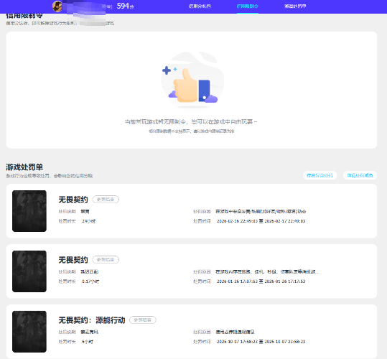Expand the truncated reason ending with ellipsis
The image size is (387, 359).
pos(267,271)
